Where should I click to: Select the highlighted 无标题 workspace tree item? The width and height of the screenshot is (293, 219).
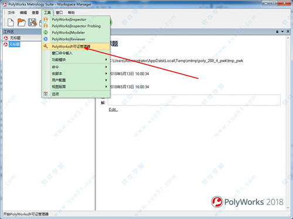(x=15, y=44)
